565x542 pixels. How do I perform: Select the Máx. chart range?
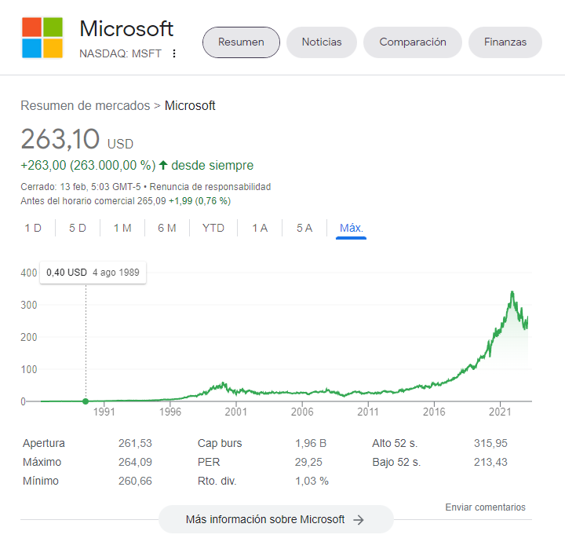(x=352, y=228)
